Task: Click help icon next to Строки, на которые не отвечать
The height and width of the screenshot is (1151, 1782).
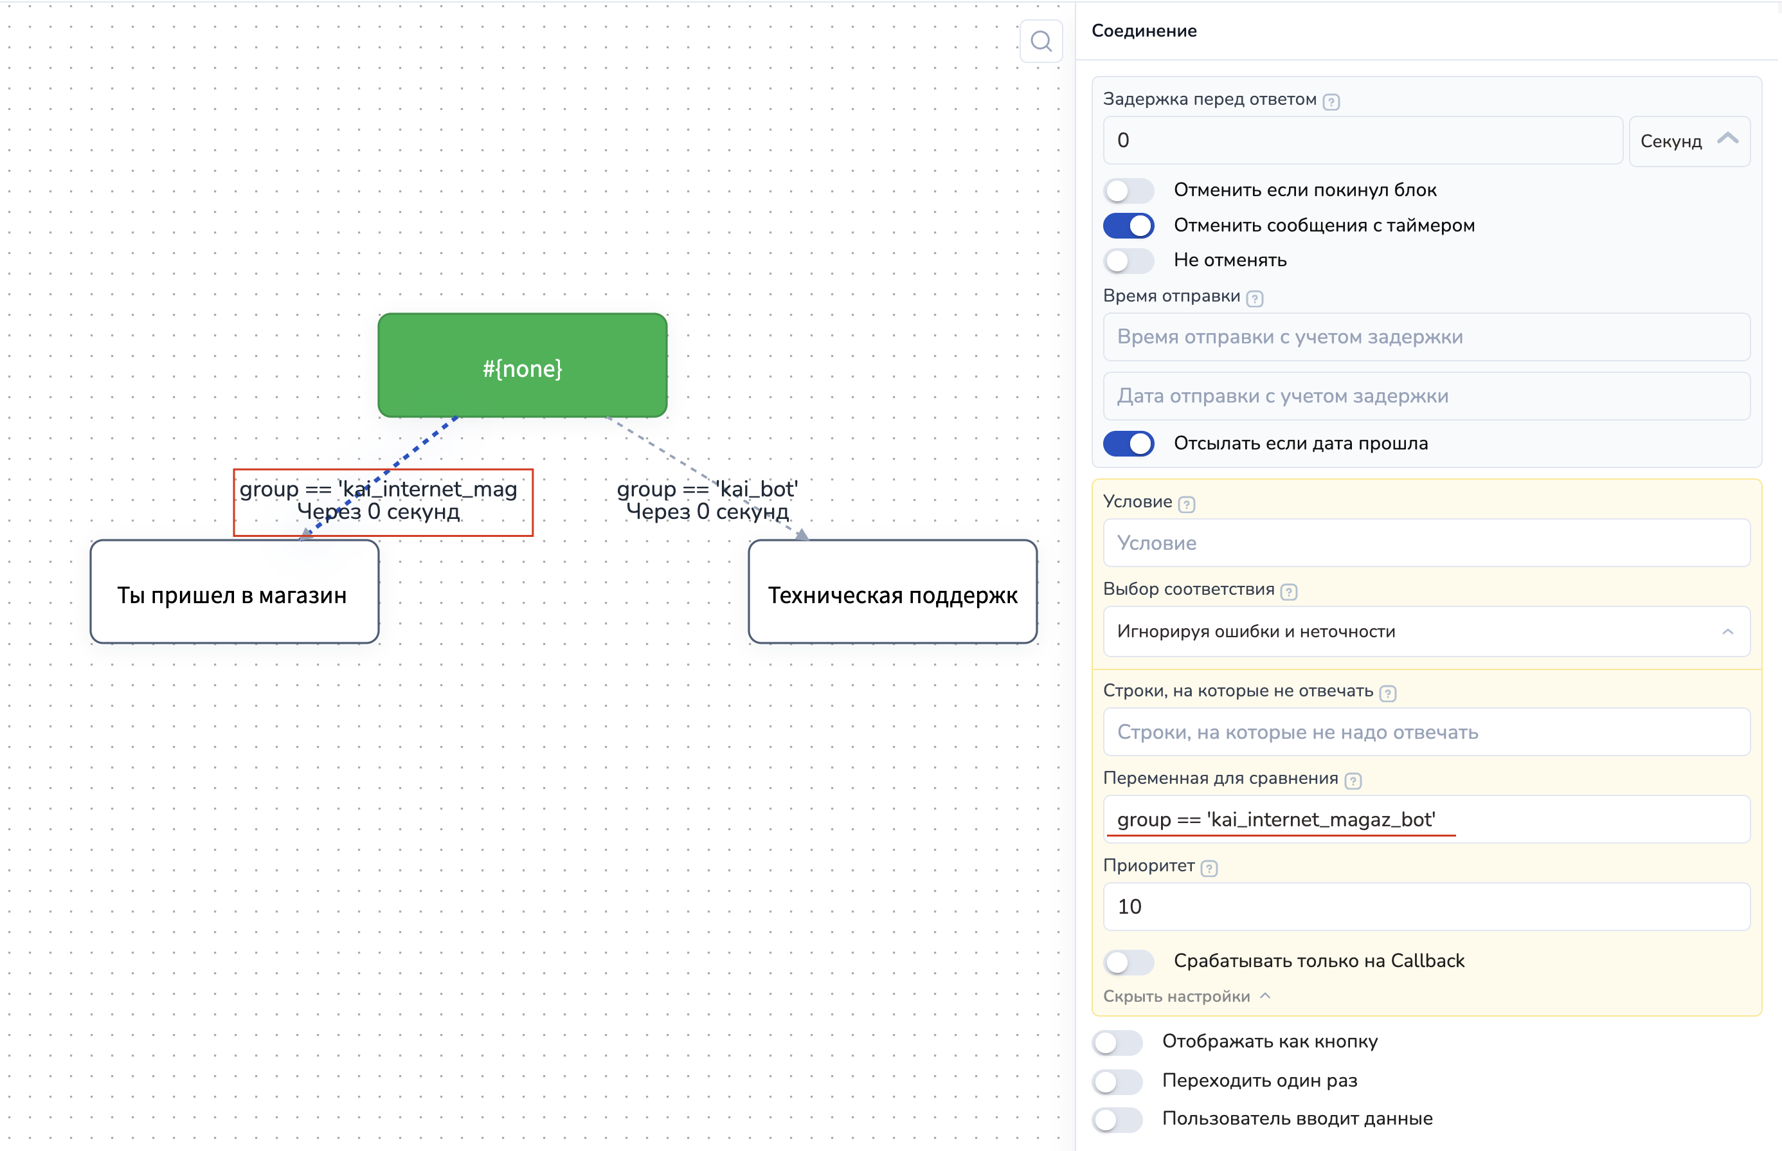Action: (1387, 693)
